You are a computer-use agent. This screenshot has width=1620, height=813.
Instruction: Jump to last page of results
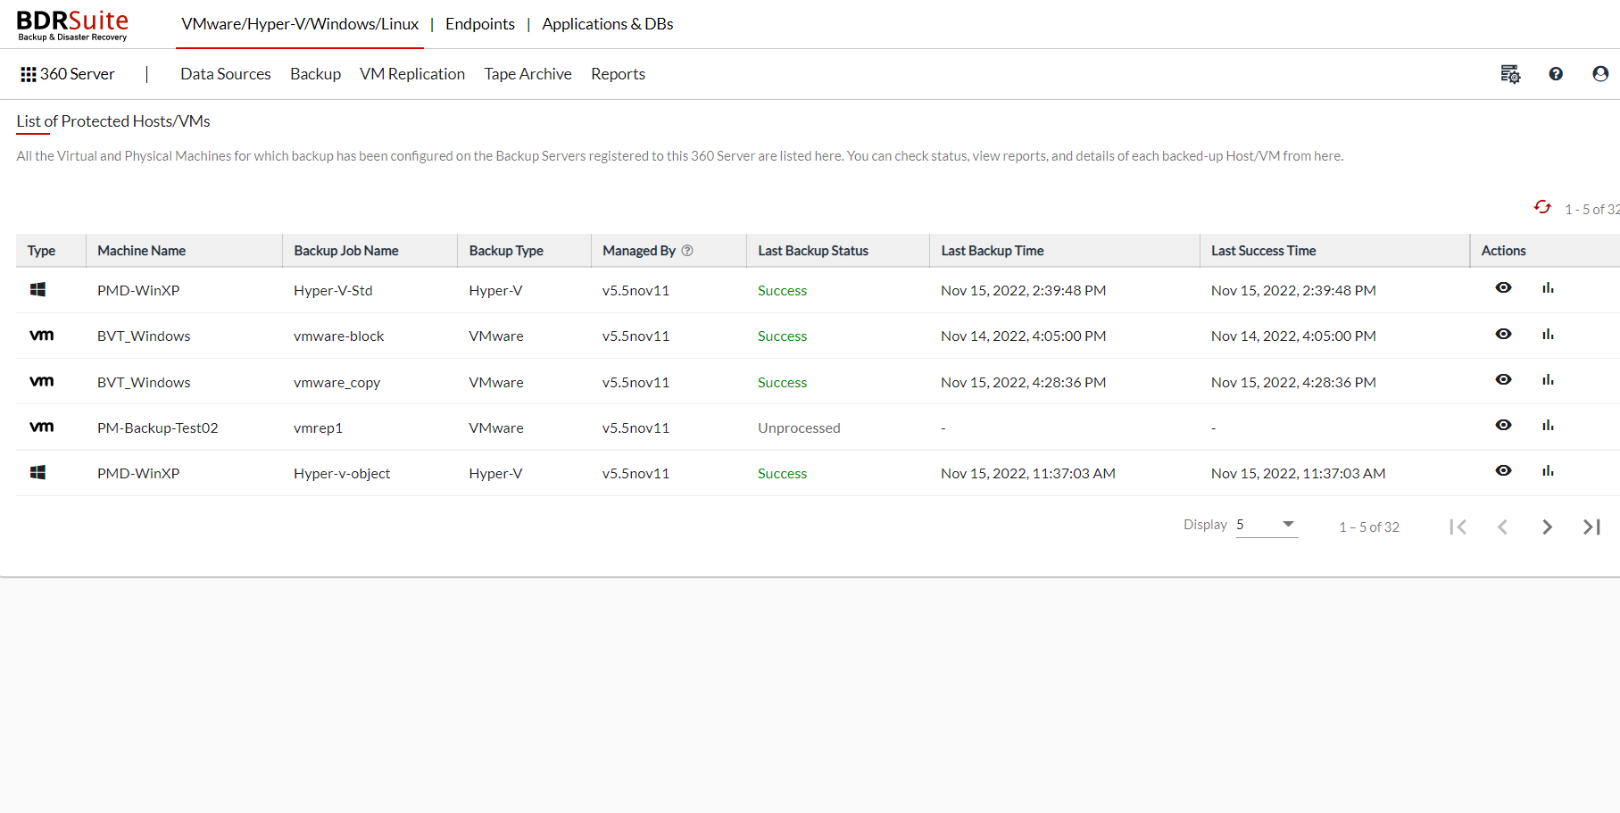(x=1591, y=527)
